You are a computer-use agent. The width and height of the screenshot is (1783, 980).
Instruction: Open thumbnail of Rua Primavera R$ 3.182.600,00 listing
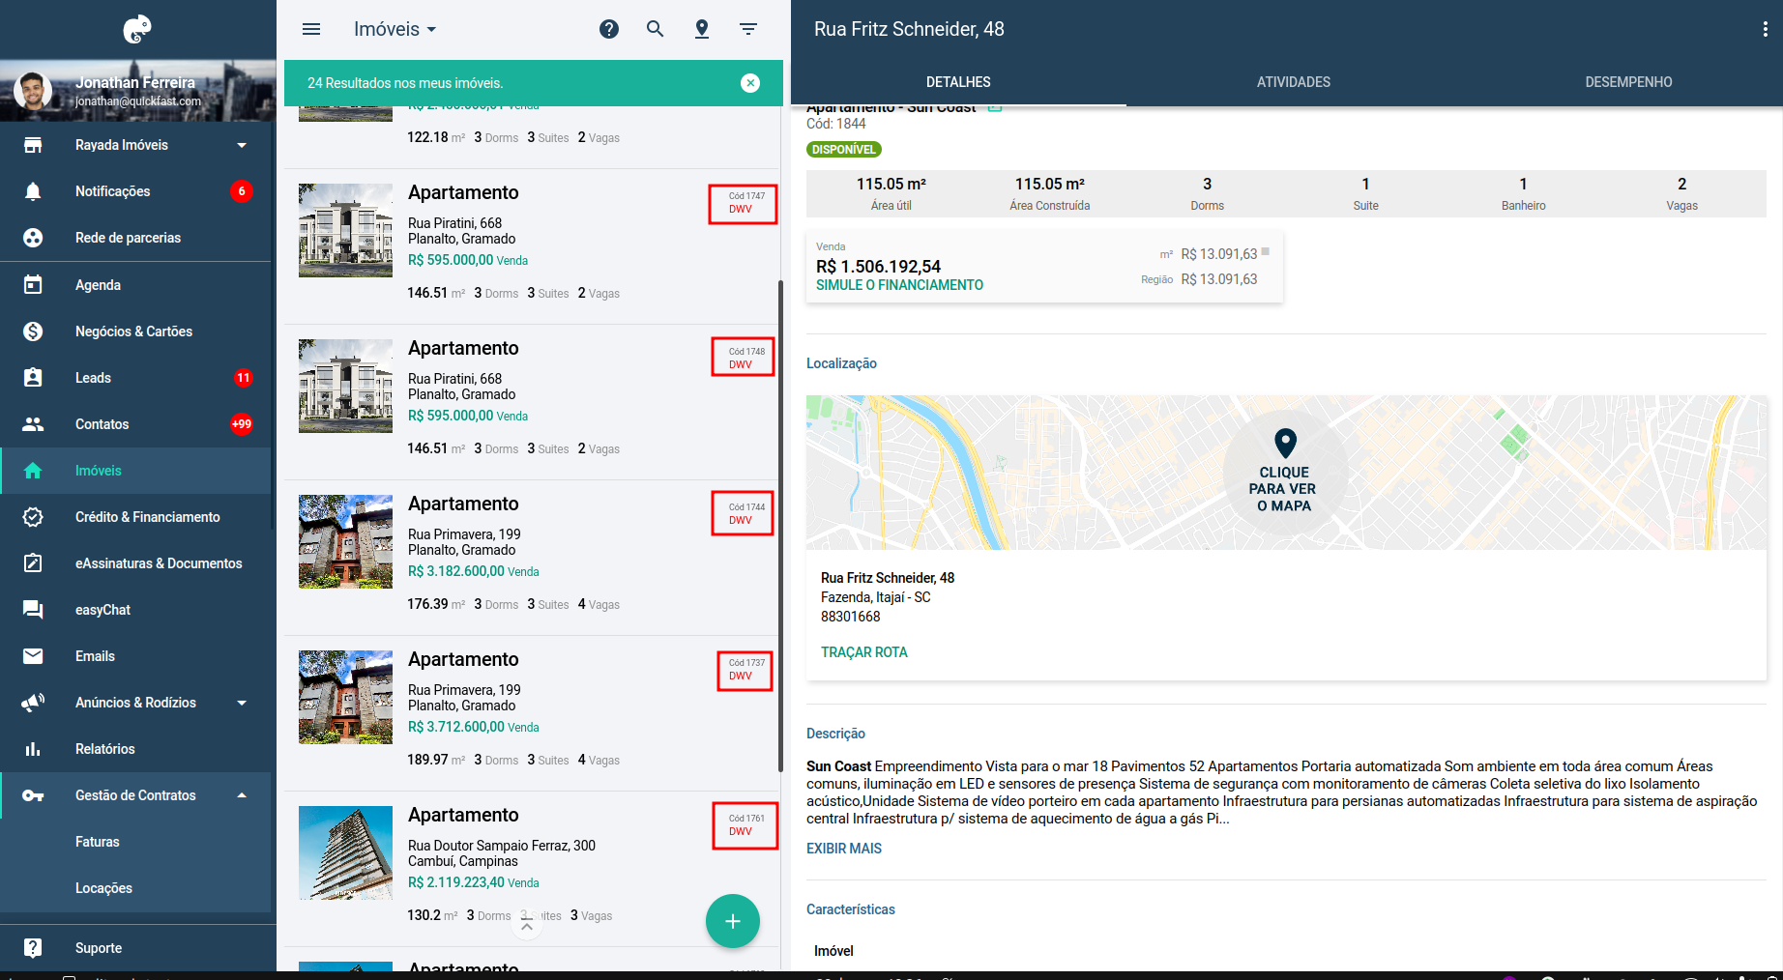(345, 541)
